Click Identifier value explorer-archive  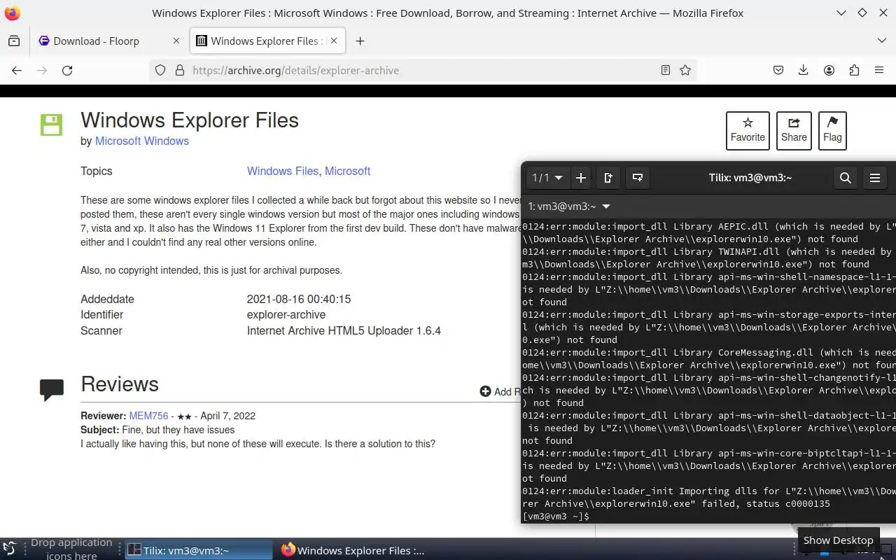[x=286, y=315]
